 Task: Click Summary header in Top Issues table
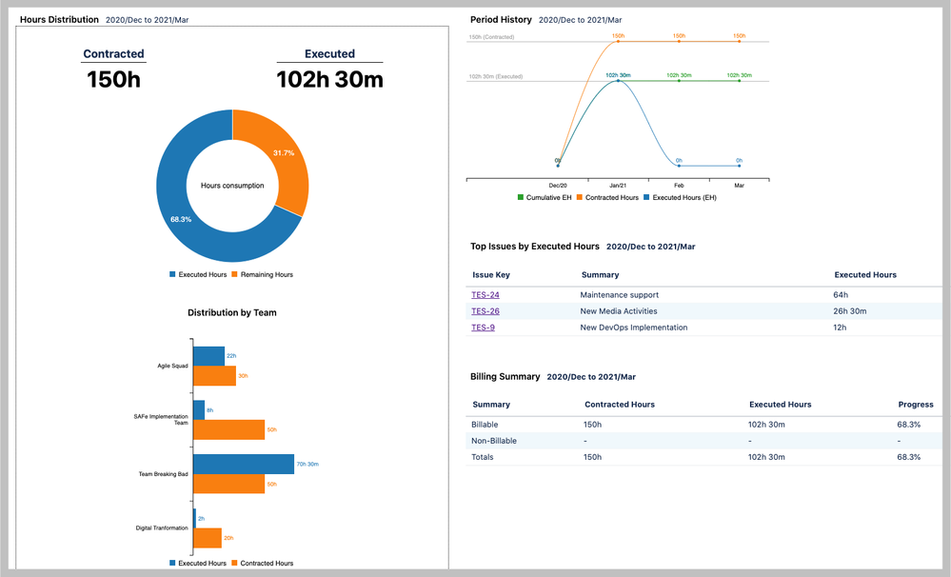point(600,275)
